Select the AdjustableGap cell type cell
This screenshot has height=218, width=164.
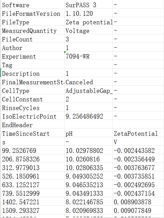(88, 90)
